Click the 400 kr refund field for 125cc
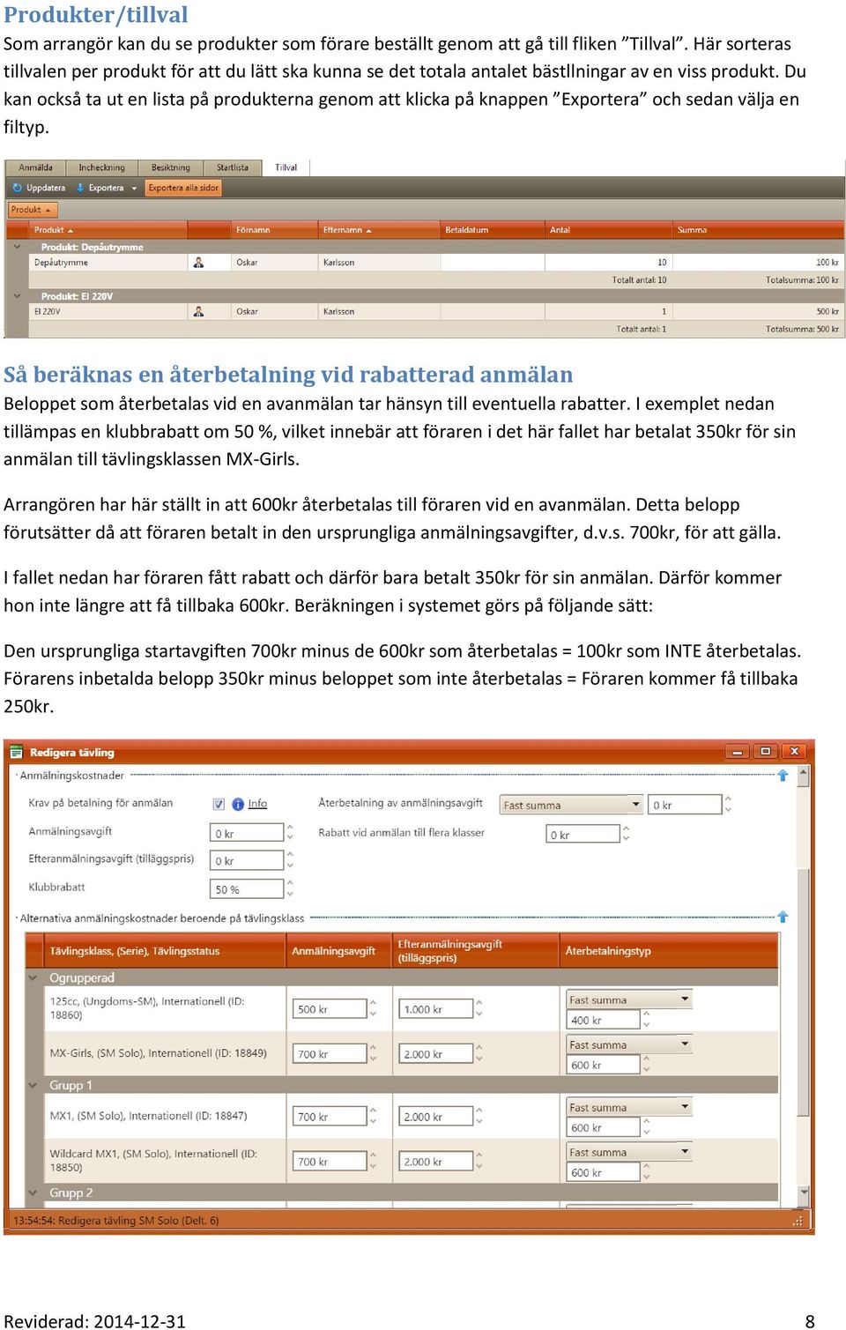Screen dimensions: 846x1330 click(603, 1020)
